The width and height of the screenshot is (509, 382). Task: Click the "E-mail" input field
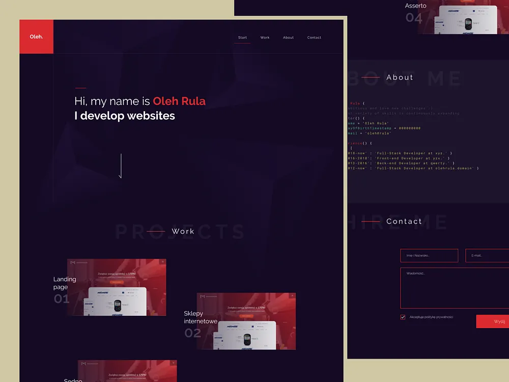point(488,255)
